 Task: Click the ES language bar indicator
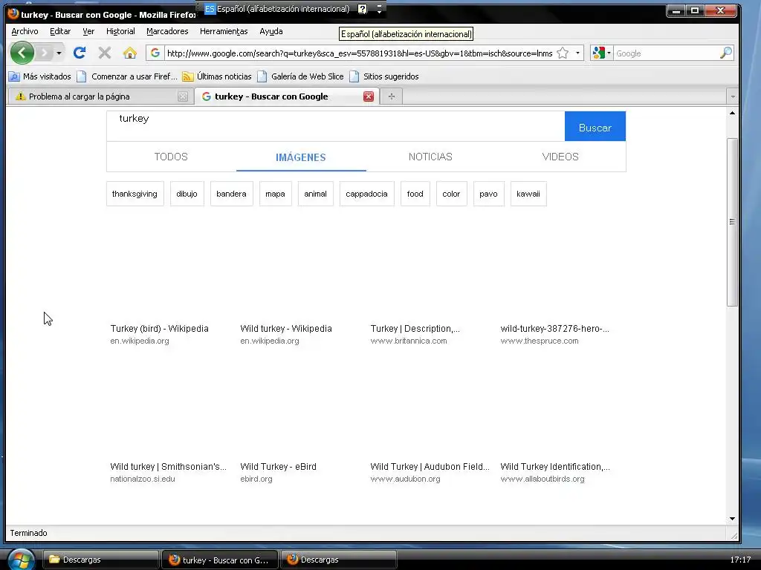(210, 9)
